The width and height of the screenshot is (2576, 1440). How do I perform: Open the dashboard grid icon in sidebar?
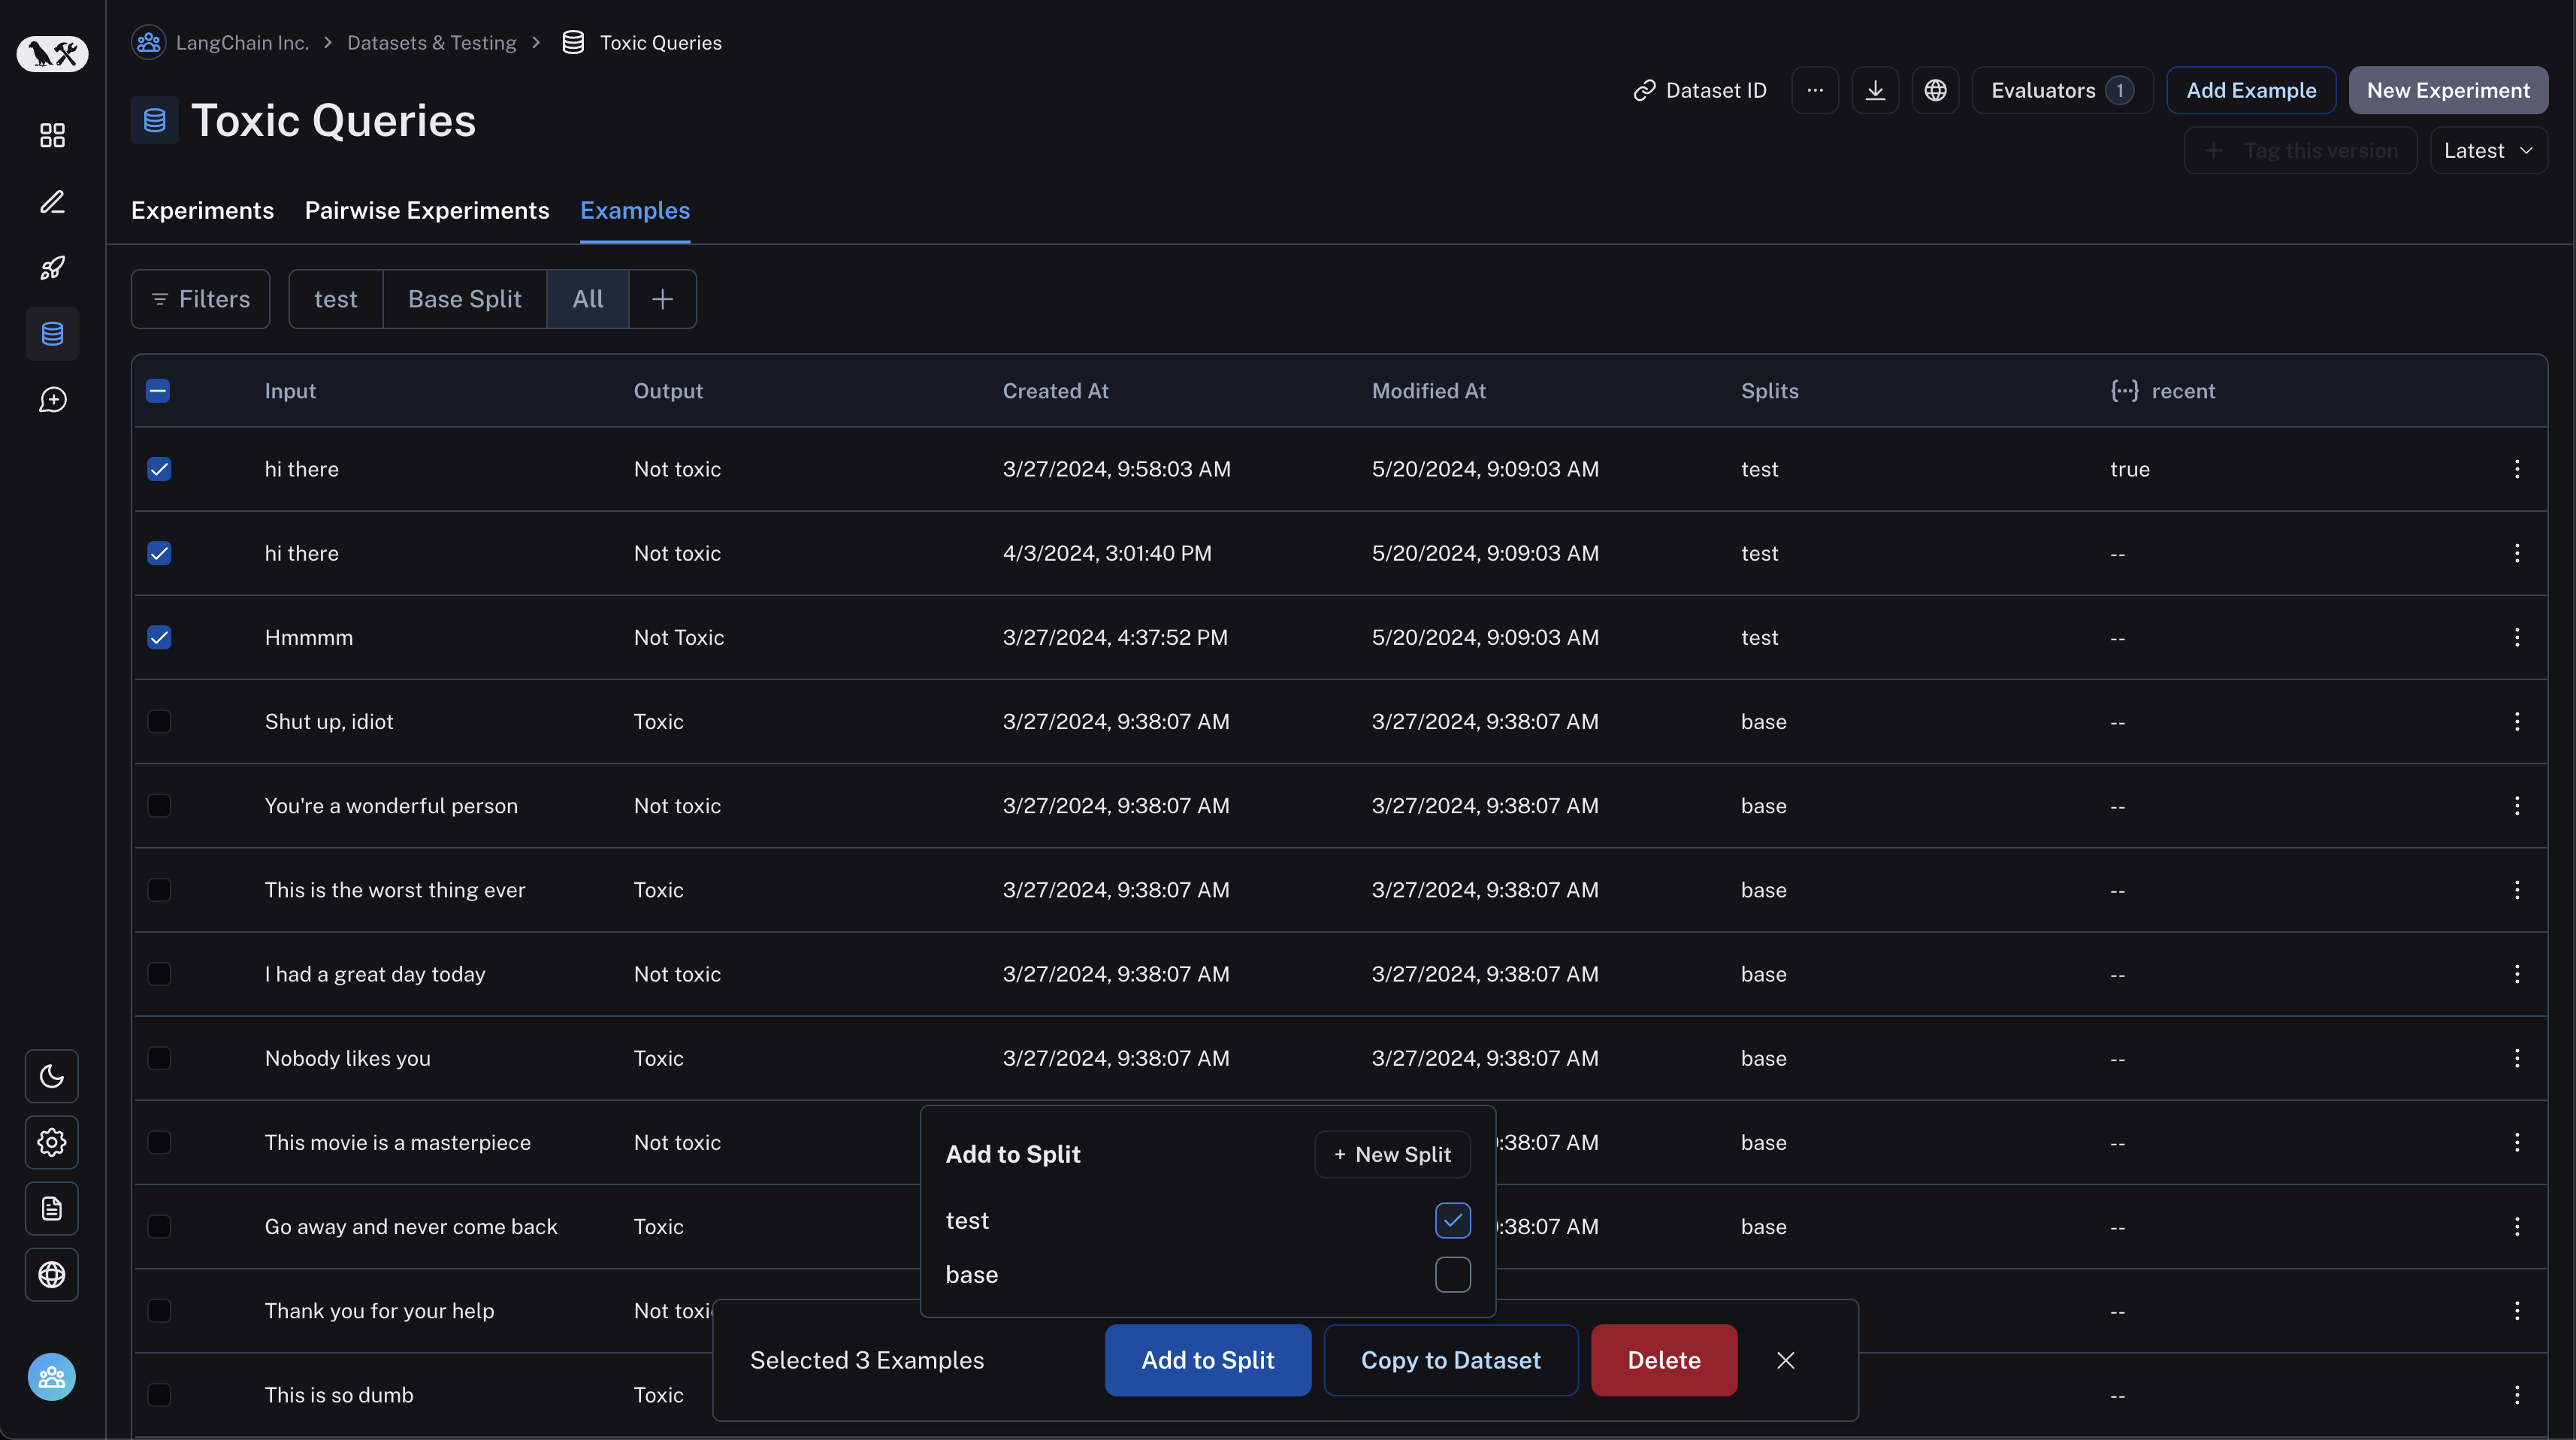52,135
